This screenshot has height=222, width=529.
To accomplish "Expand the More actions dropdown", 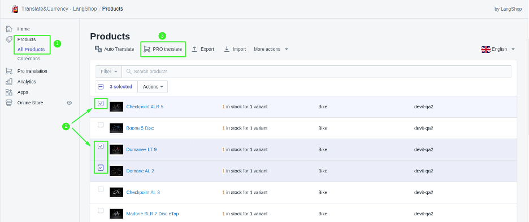I will [x=271, y=49].
